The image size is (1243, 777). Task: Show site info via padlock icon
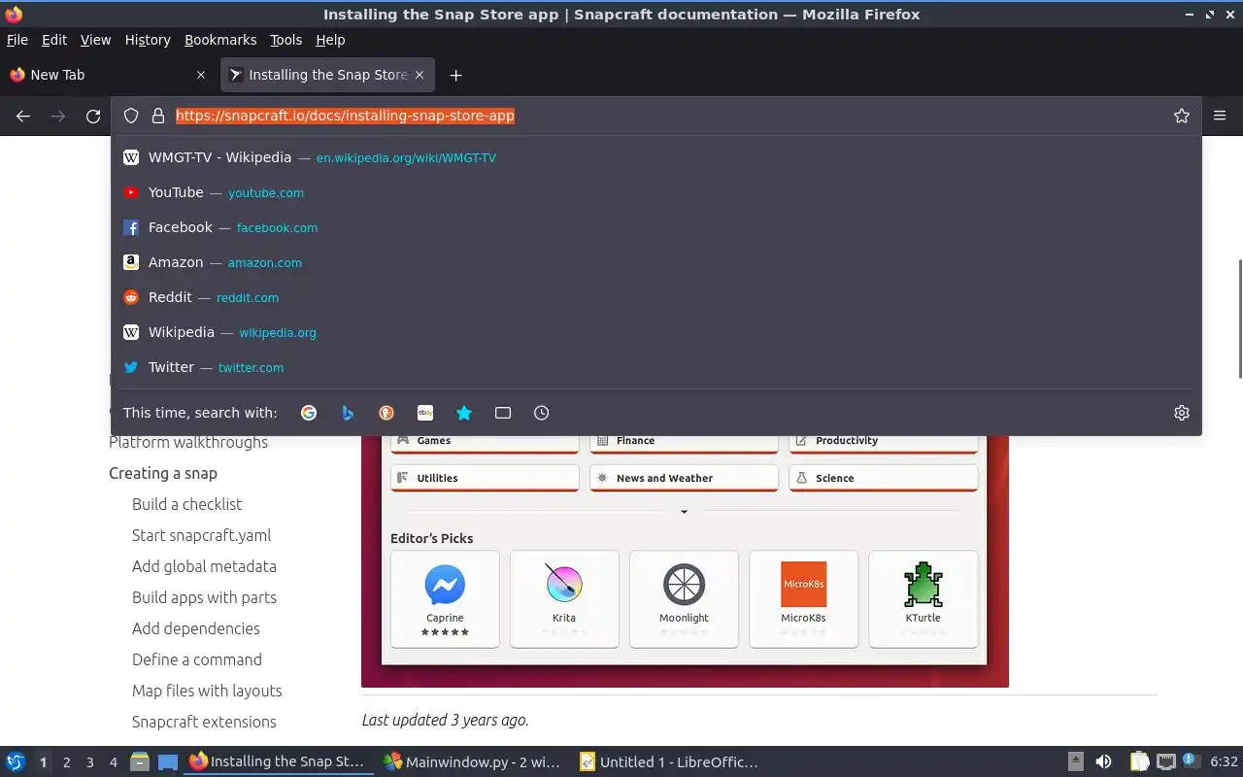(158, 116)
